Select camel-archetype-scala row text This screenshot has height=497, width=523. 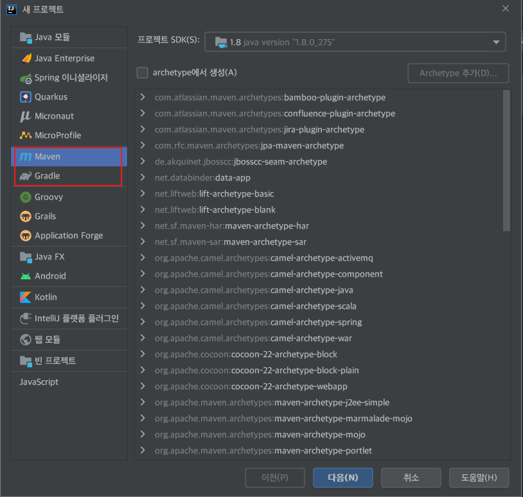[x=256, y=306]
